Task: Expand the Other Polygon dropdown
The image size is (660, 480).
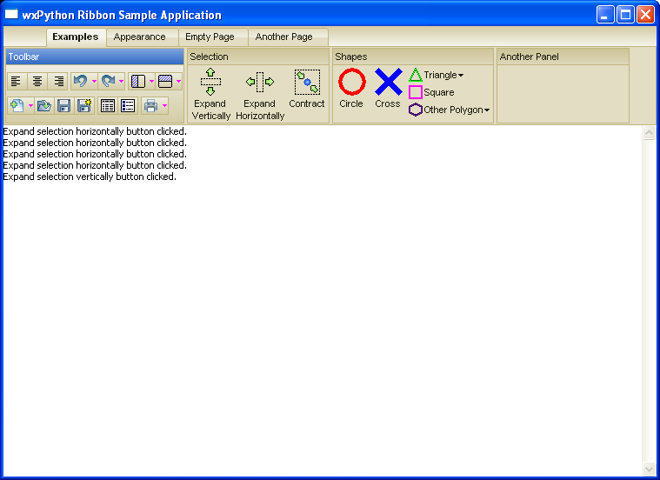Action: click(x=487, y=110)
